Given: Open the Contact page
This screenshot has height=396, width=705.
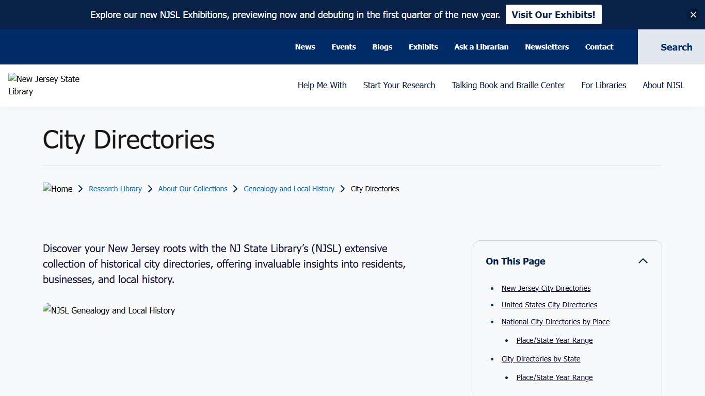Looking at the screenshot, I should coord(599,47).
